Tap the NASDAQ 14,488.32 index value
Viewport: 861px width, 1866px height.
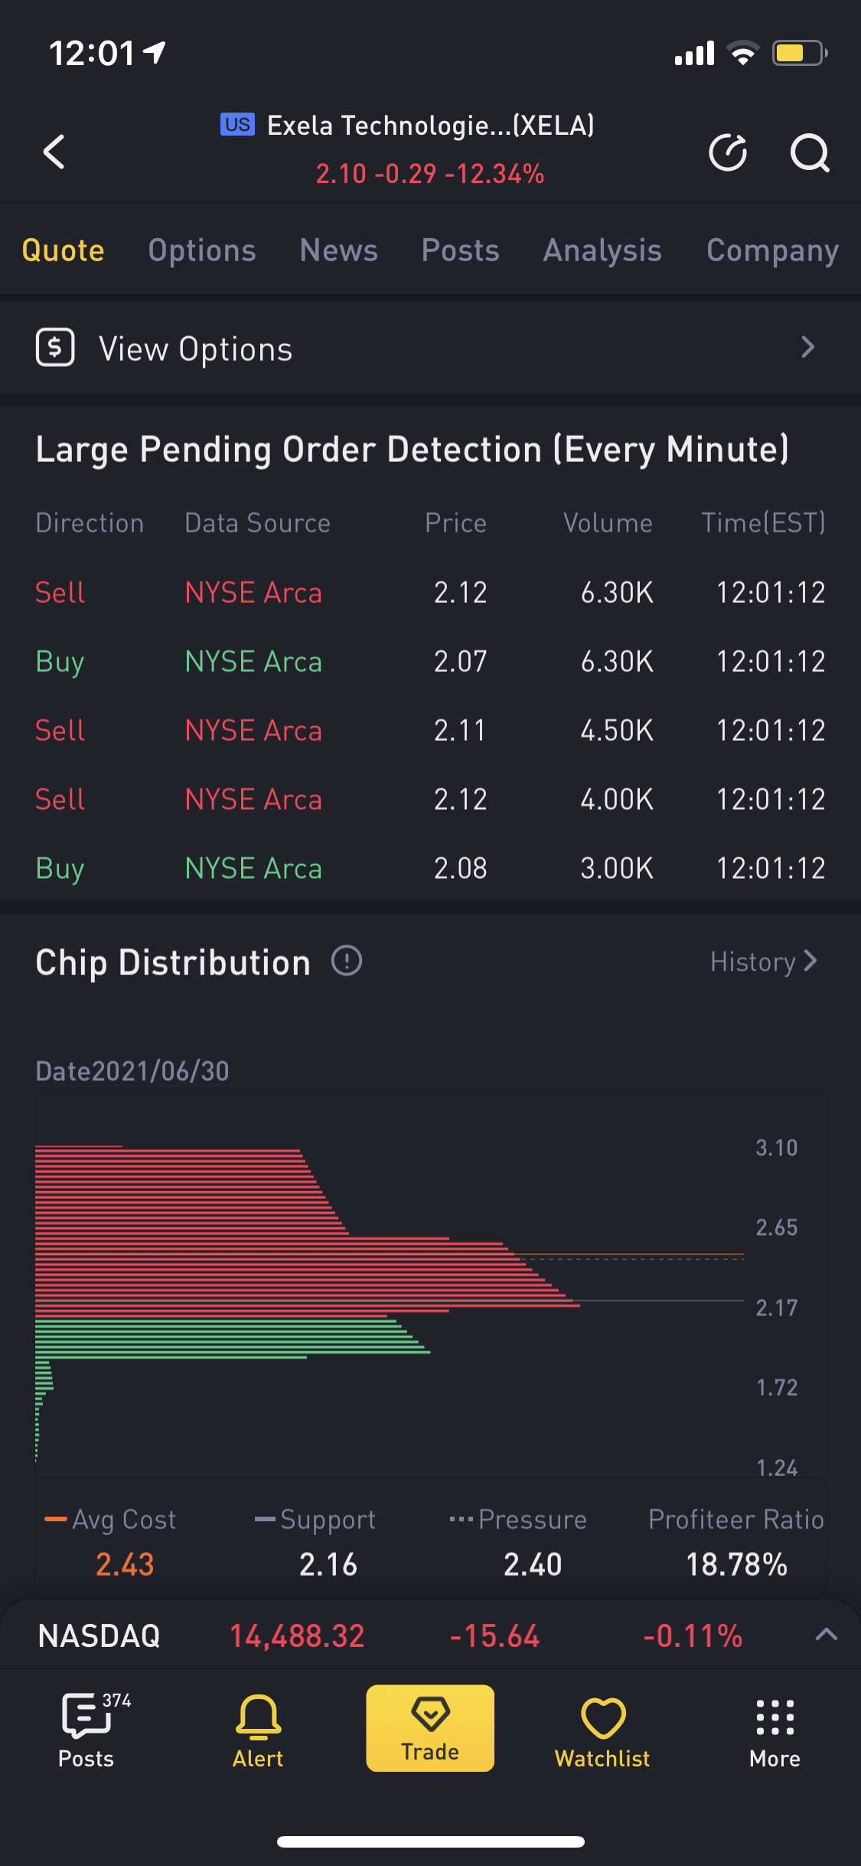(x=297, y=1636)
